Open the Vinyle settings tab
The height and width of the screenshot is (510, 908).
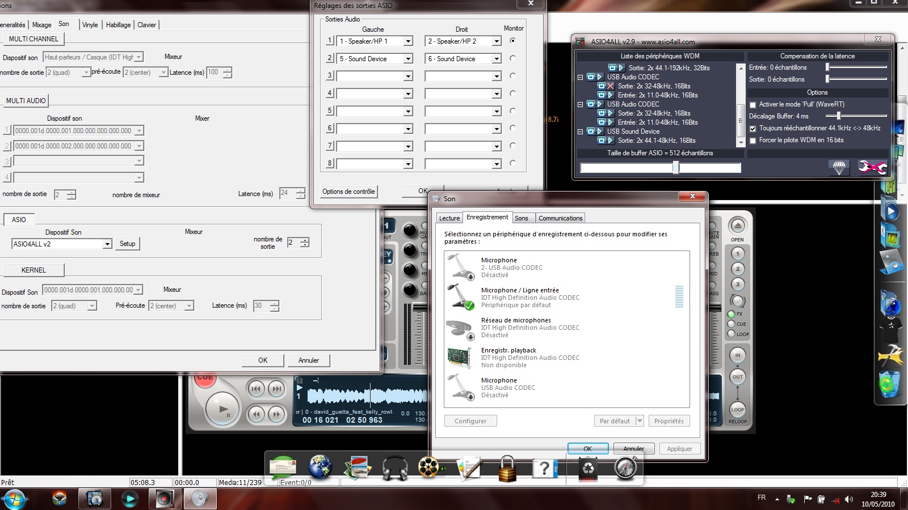(89, 24)
